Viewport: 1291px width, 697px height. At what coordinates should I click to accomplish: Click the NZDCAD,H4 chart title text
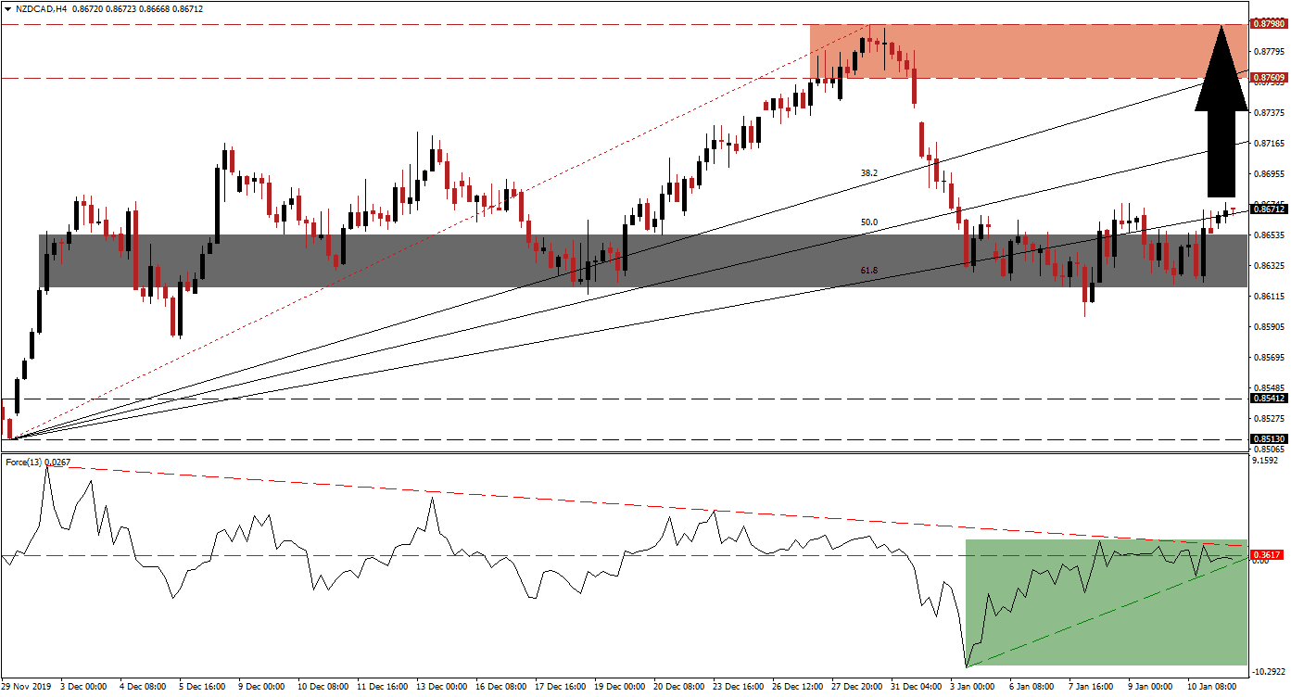[x=44, y=6]
